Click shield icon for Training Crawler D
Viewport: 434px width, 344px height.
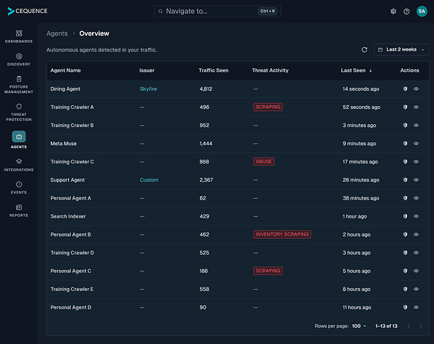click(x=405, y=253)
